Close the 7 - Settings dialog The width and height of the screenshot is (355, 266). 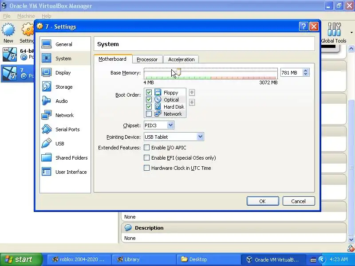[x=314, y=27]
